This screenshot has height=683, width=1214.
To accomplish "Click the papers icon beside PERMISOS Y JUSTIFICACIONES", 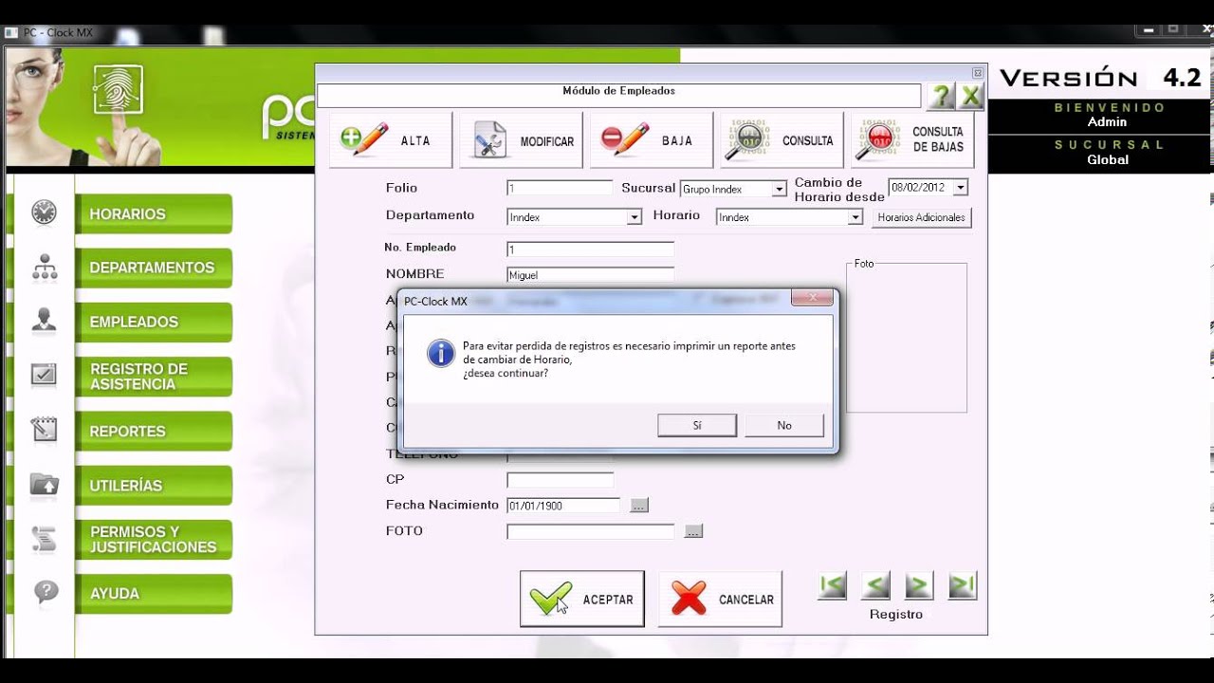I will pyautogui.click(x=44, y=539).
